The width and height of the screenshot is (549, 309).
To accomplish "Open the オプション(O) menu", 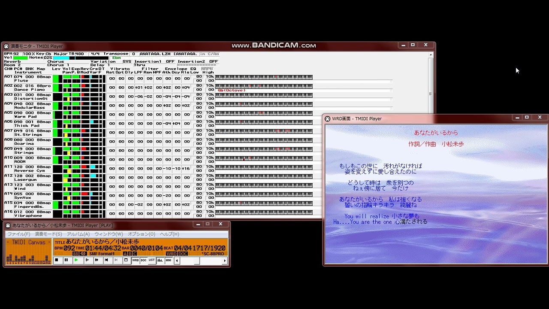I will pos(141,234).
